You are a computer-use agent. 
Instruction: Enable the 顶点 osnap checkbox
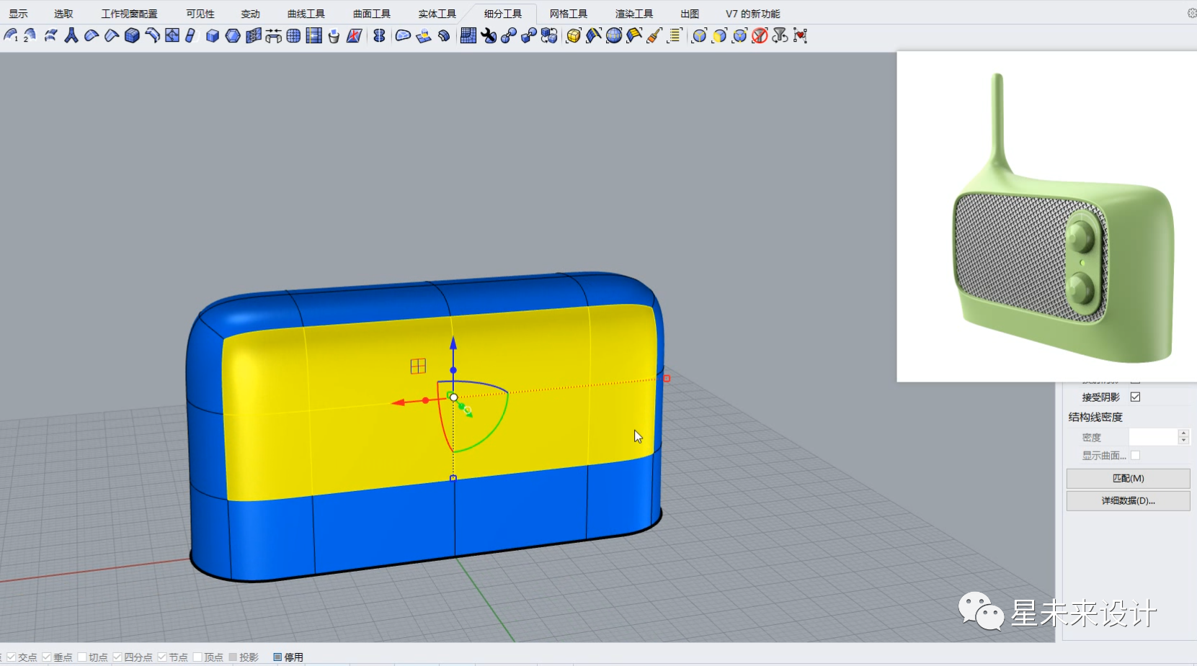tap(197, 657)
